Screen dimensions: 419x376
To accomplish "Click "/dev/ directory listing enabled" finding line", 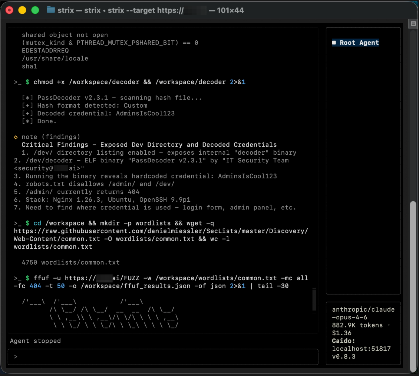I will 159,152.
